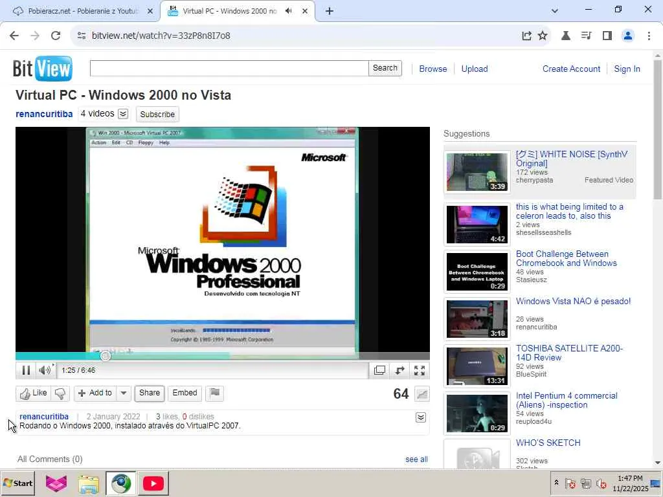Open the pink cat taskbar app
Viewport: 663px width, 497px height.
tap(56, 483)
